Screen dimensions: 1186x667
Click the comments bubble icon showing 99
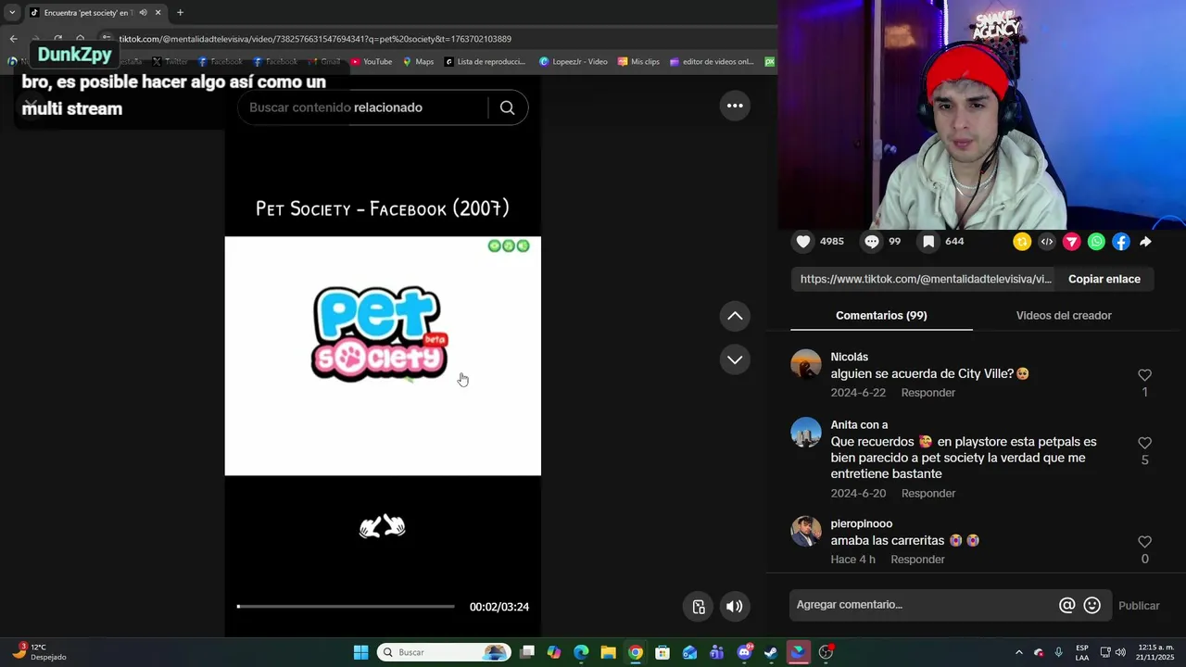tap(872, 242)
